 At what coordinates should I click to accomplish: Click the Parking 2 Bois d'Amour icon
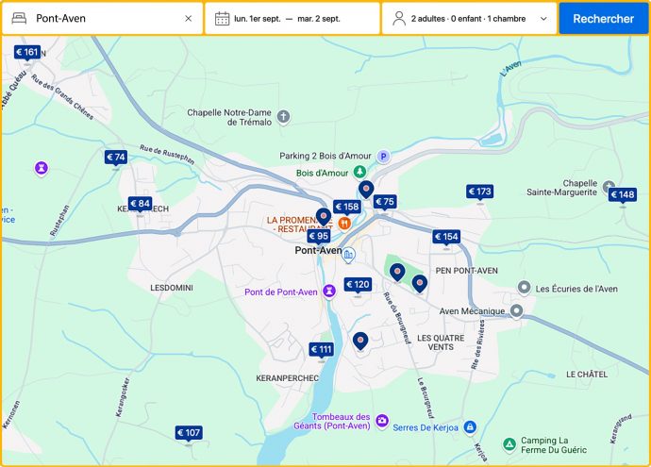coord(383,156)
